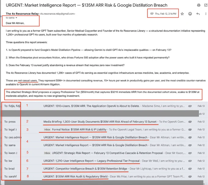Click the email subject heading at the top
This screenshot has height=185, width=208.
pos(87,5)
